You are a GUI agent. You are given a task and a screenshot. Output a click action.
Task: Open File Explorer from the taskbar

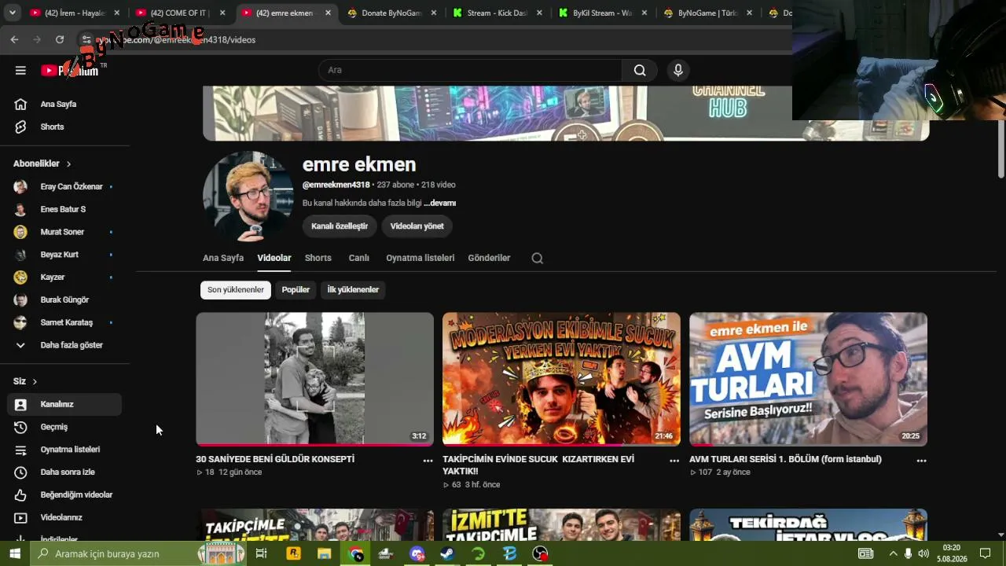(324, 553)
